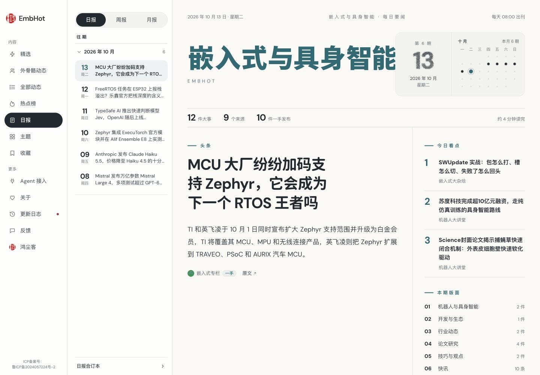
Task: Open the headline 原文 external link
Action: coord(249,273)
